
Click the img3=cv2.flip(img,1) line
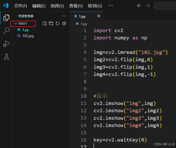coord(123,67)
